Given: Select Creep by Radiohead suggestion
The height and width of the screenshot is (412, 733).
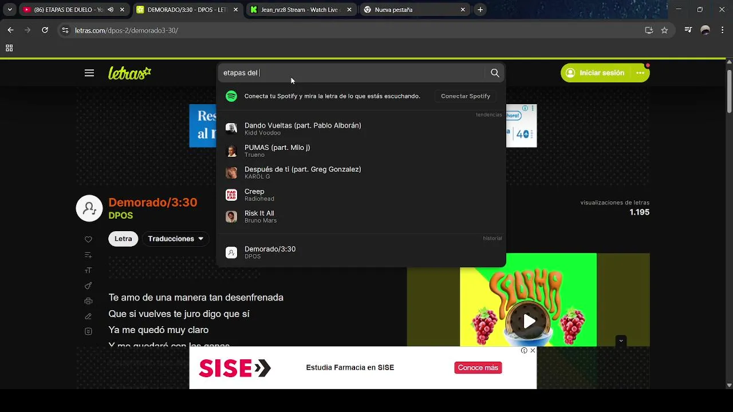Looking at the screenshot, I should [361, 195].
